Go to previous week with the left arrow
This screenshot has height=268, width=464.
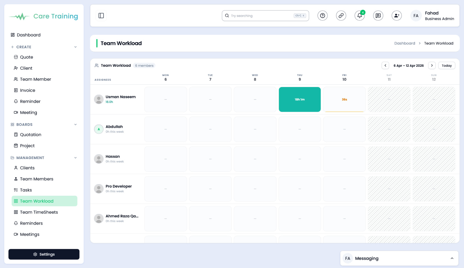pos(385,66)
